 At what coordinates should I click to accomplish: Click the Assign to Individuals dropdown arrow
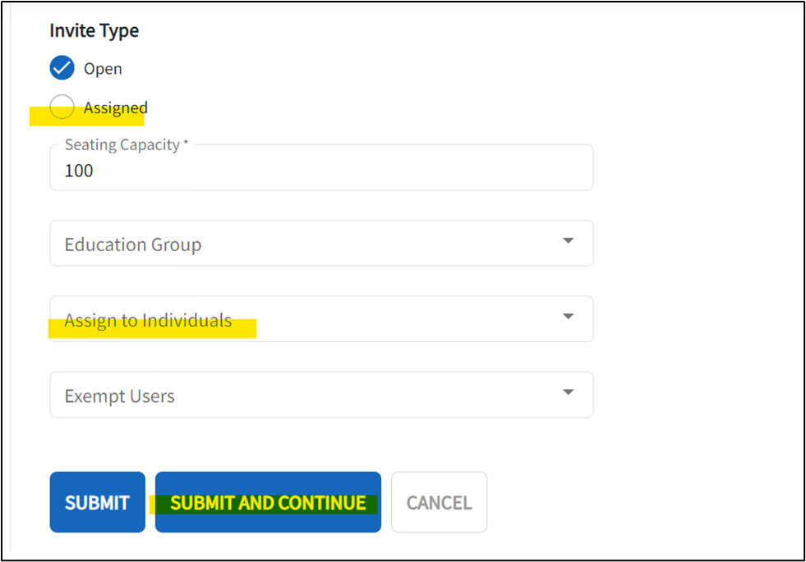click(568, 317)
